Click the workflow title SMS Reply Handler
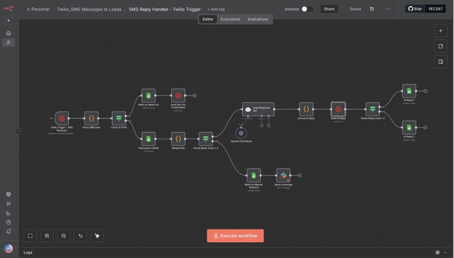This screenshot has width=454, height=258. tap(165, 9)
